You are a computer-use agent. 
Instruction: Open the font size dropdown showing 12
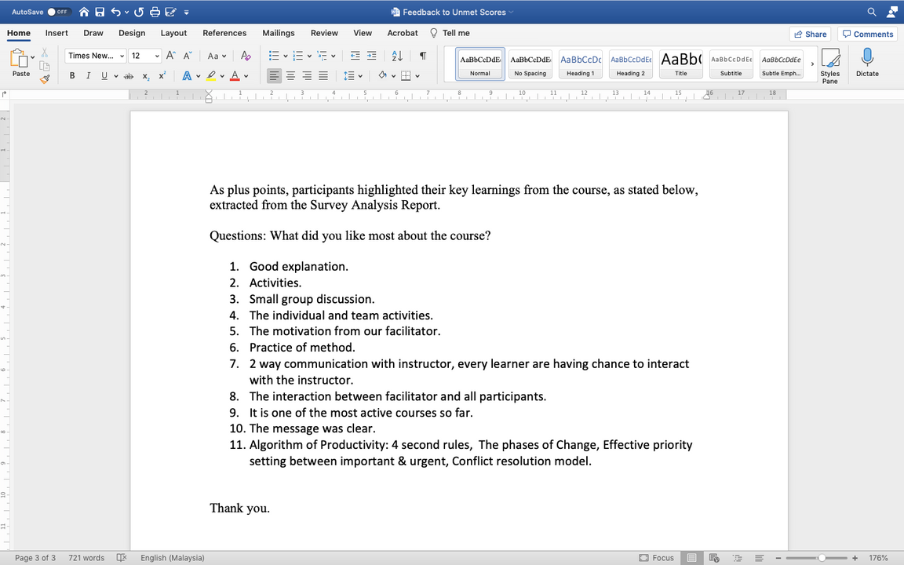(145, 56)
